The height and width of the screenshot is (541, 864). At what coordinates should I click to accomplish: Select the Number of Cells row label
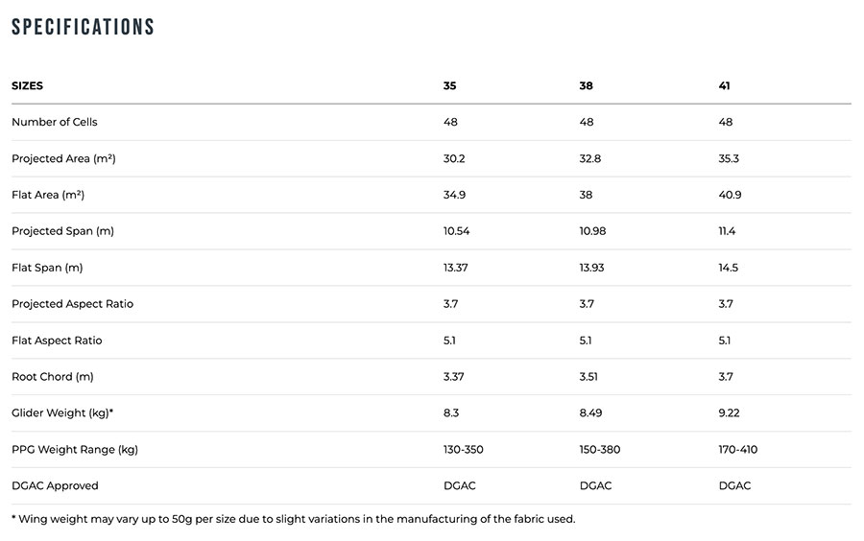pos(55,122)
